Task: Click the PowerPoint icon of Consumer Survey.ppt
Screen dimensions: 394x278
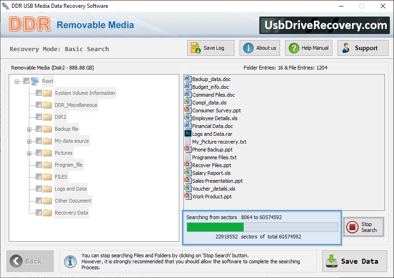Action: (x=188, y=110)
